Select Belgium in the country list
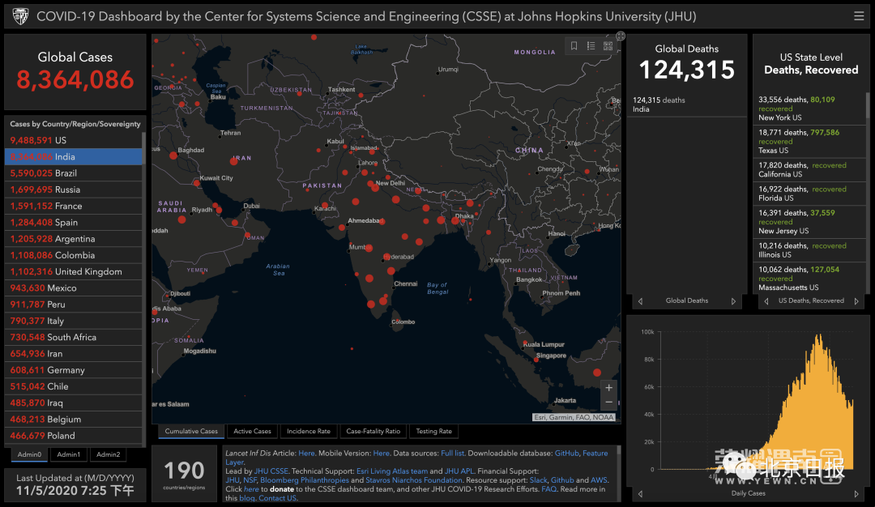875x507 pixels. point(73,420)
